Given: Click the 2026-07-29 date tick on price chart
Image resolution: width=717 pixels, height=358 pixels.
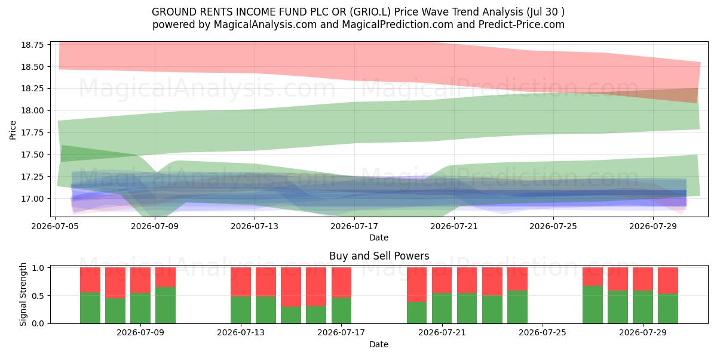Looking at the screenshot, I should pos(652,226).
